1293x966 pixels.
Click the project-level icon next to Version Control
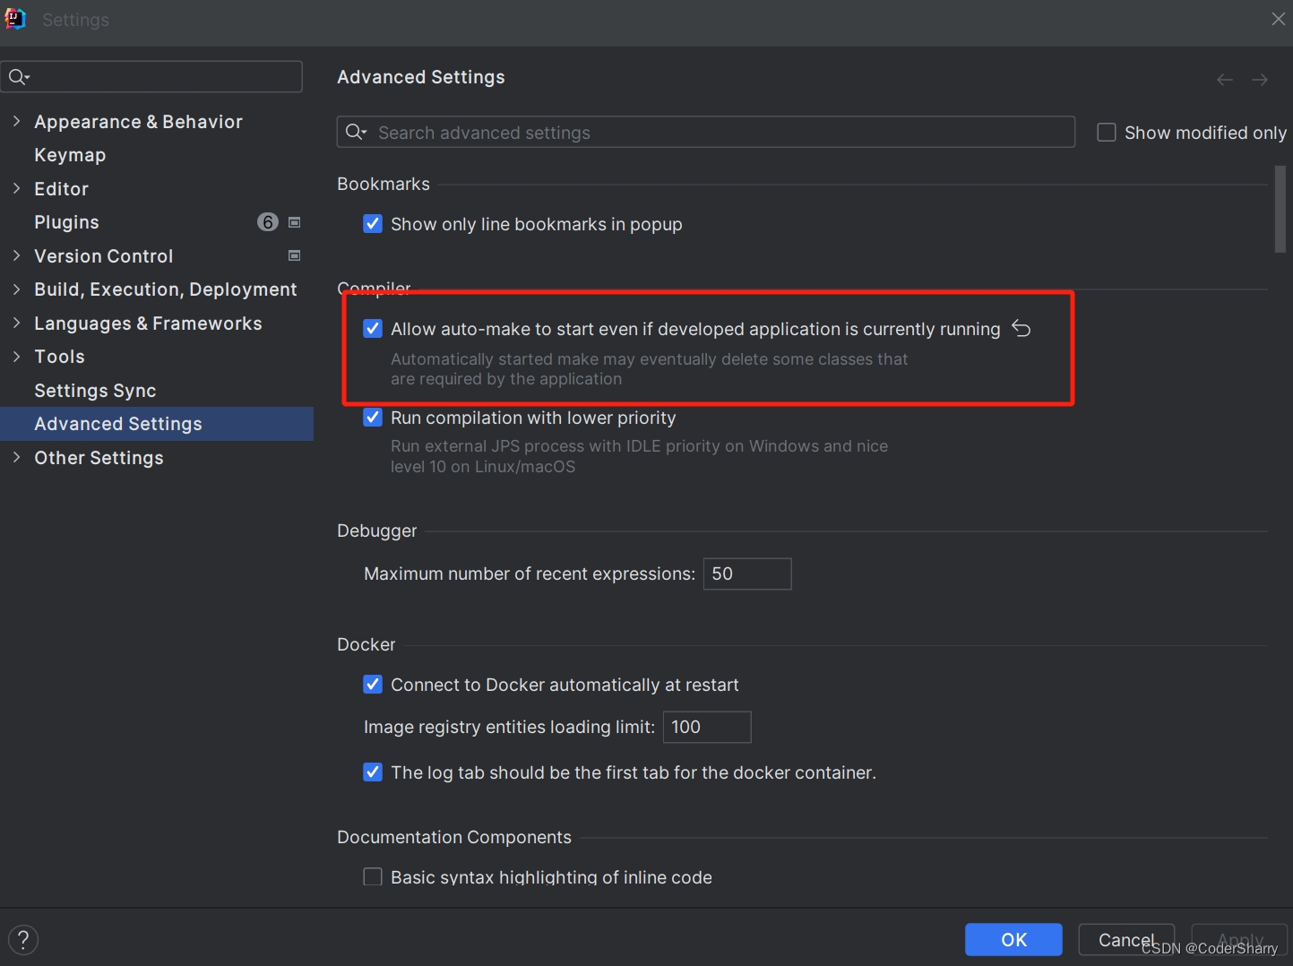coord(294,255)
